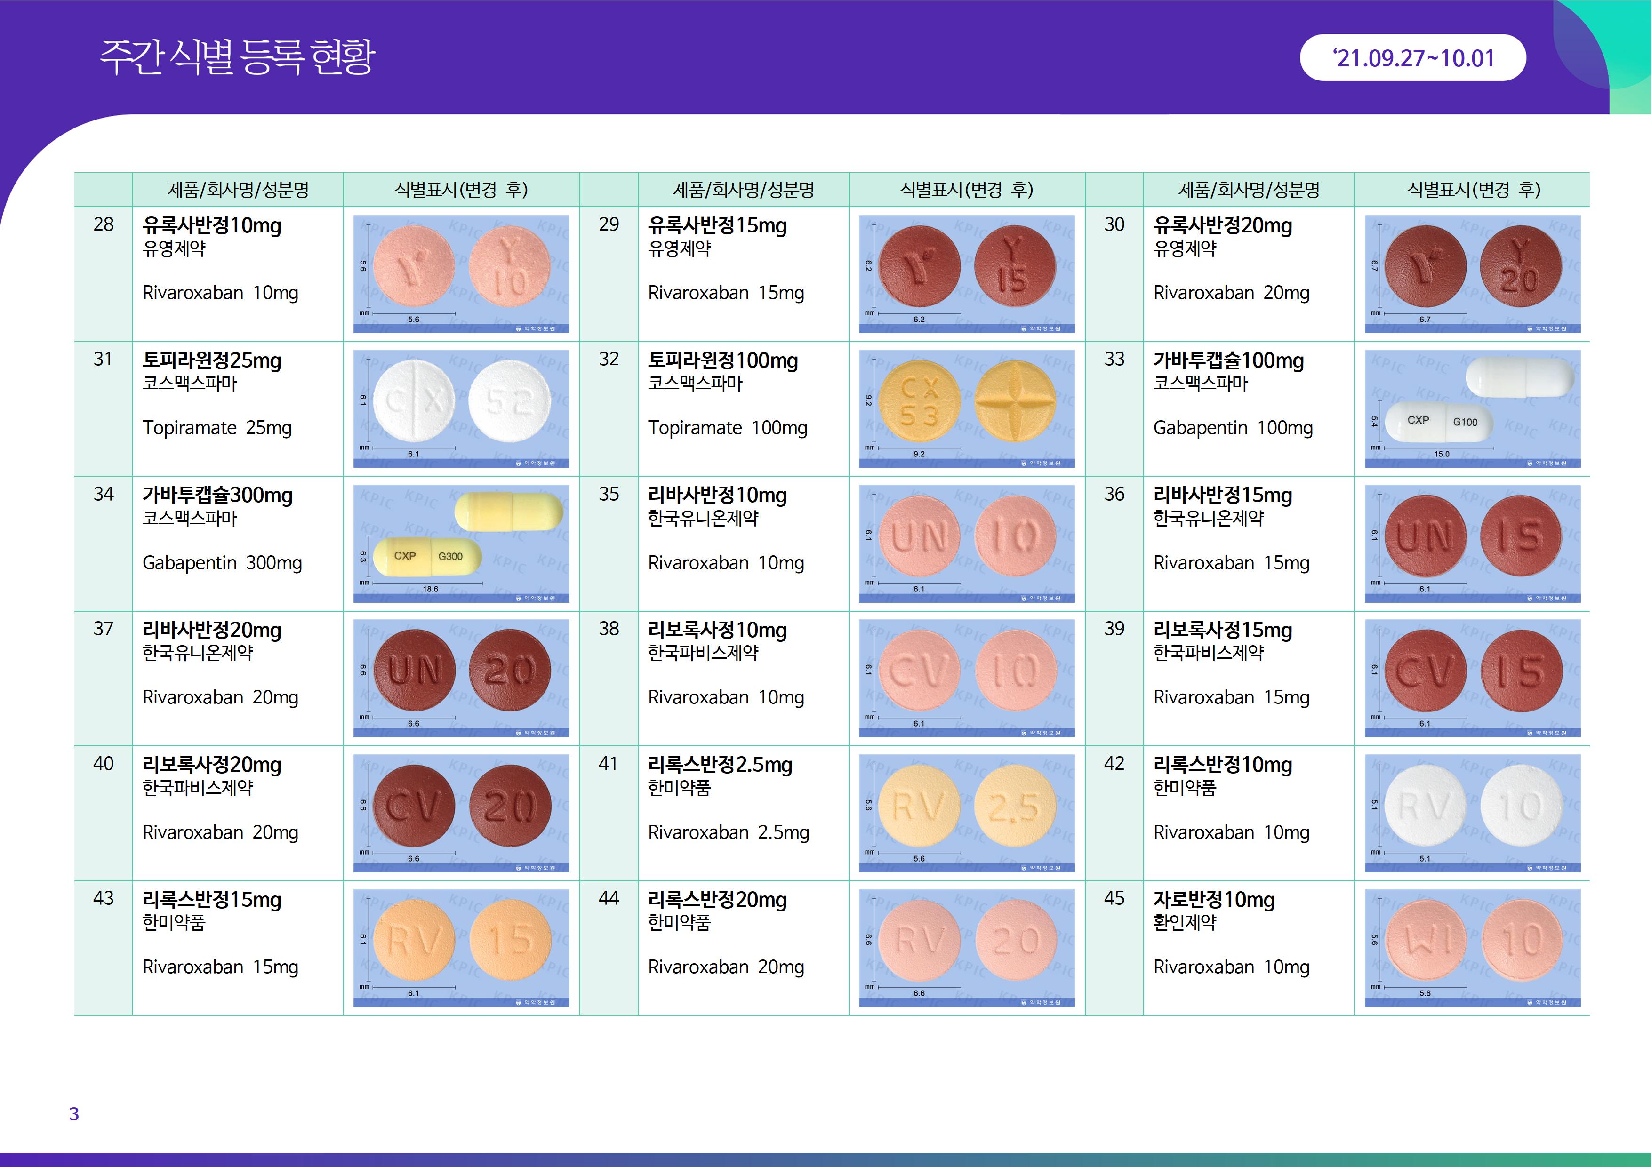Click the product name 리바사반정15mg

(1222, 496)
